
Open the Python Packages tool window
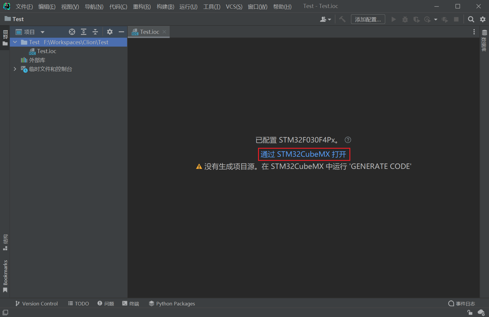[172, 303]
